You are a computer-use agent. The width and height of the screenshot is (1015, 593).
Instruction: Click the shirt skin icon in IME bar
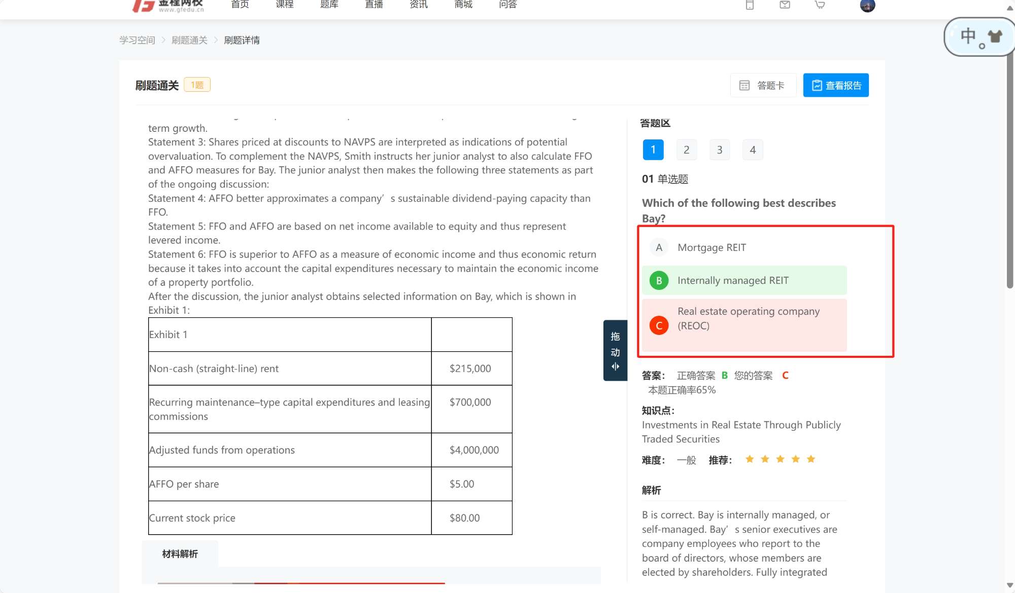click(x=995, y=36)
